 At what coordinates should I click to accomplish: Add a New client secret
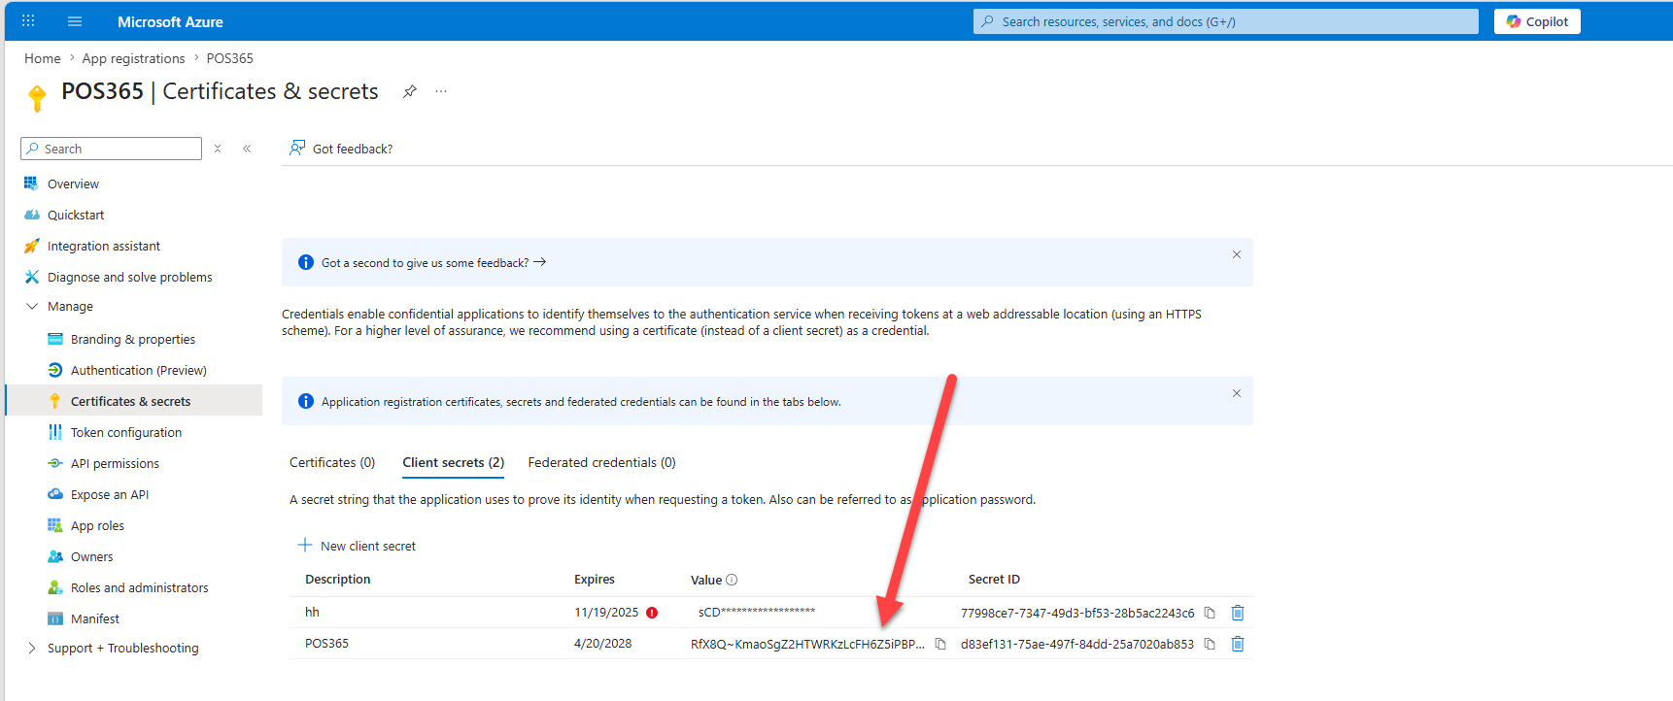357,546
